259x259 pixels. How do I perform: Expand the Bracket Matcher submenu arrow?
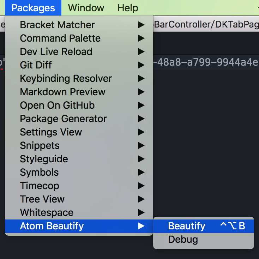(141, 25)
